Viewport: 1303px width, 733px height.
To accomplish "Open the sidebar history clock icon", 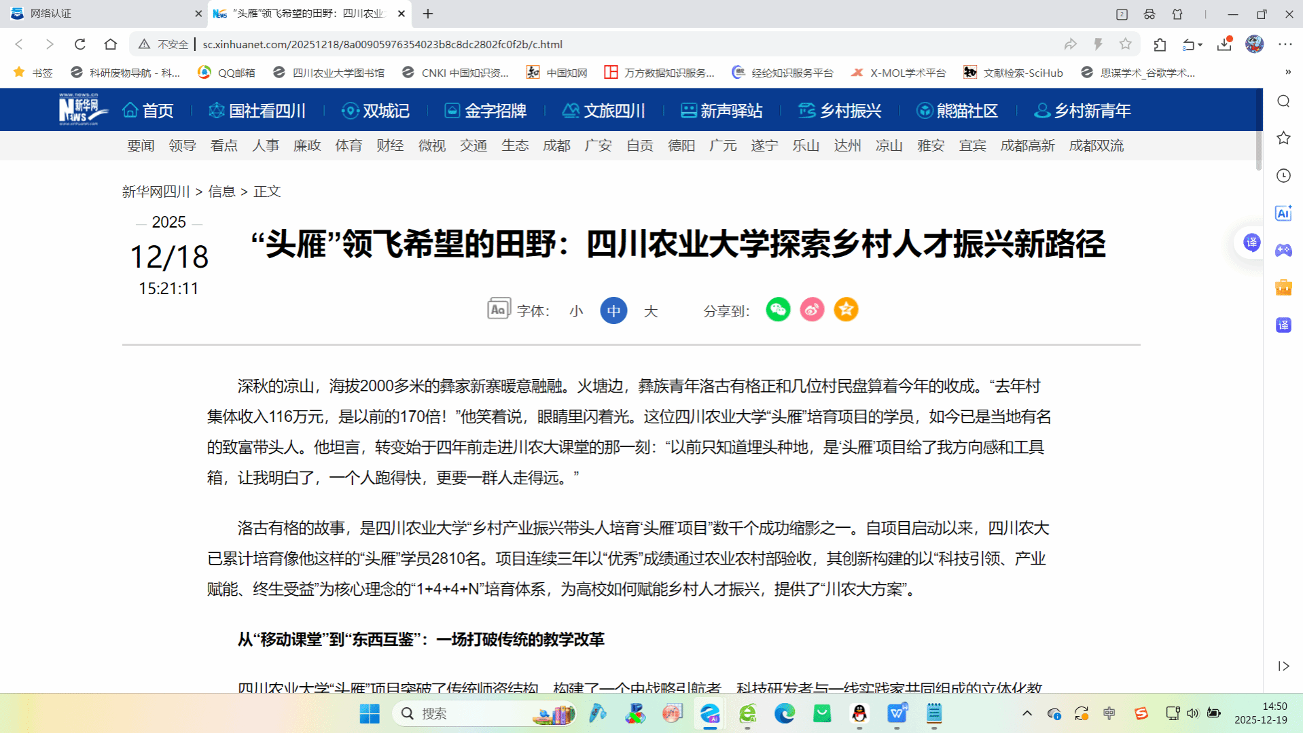I will [x=1283, y=176].
